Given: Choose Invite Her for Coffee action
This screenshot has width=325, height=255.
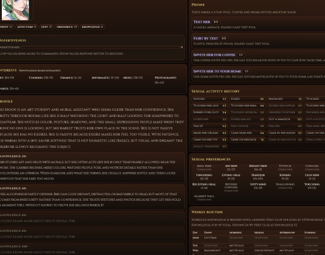Looking at the screenshot, I should coord(258,57).
